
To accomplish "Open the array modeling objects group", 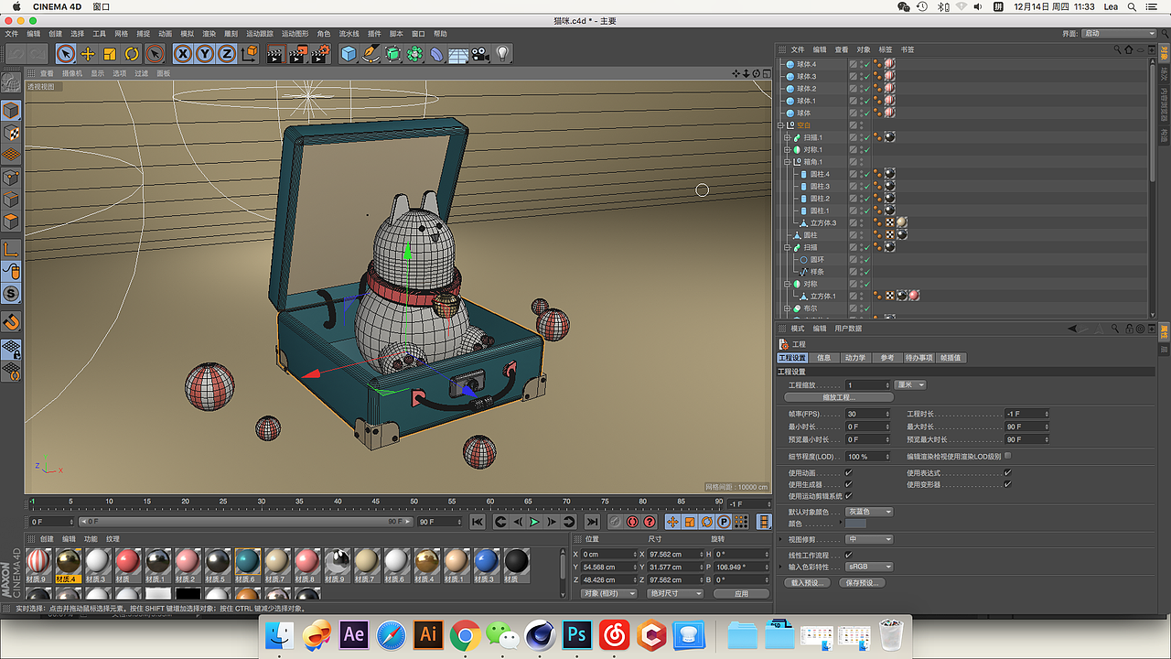I will [414, 54].
